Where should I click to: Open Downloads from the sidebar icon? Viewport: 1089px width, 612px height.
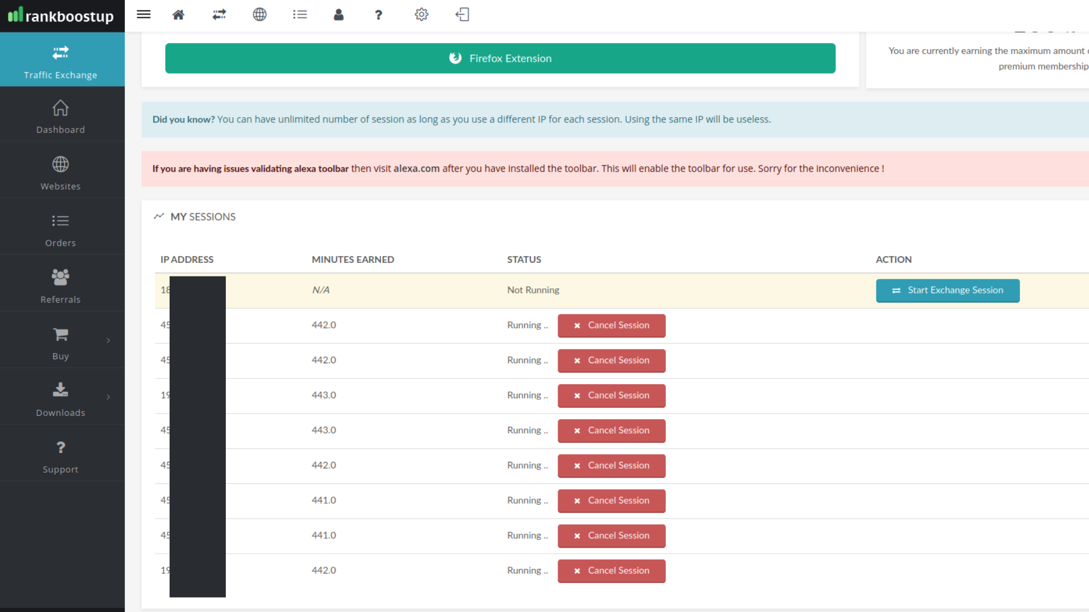(60, 390)
